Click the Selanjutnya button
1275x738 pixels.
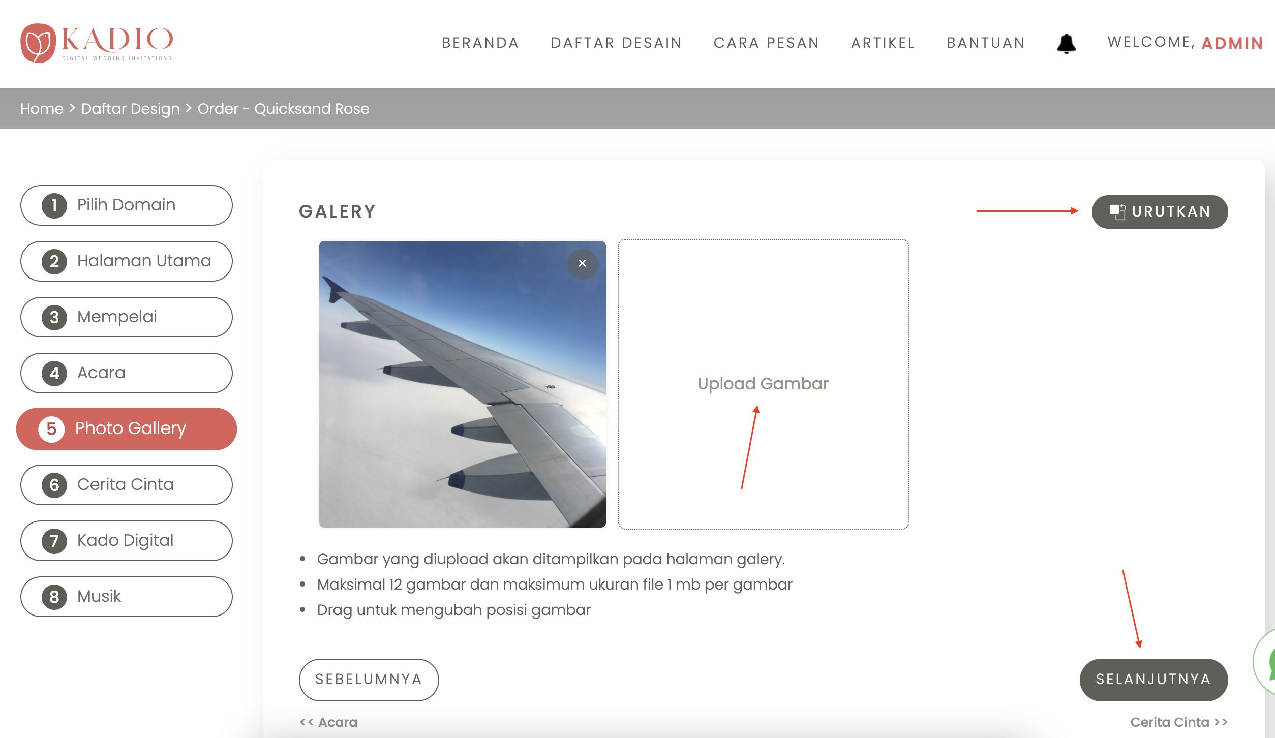(x=1153, y=680)
